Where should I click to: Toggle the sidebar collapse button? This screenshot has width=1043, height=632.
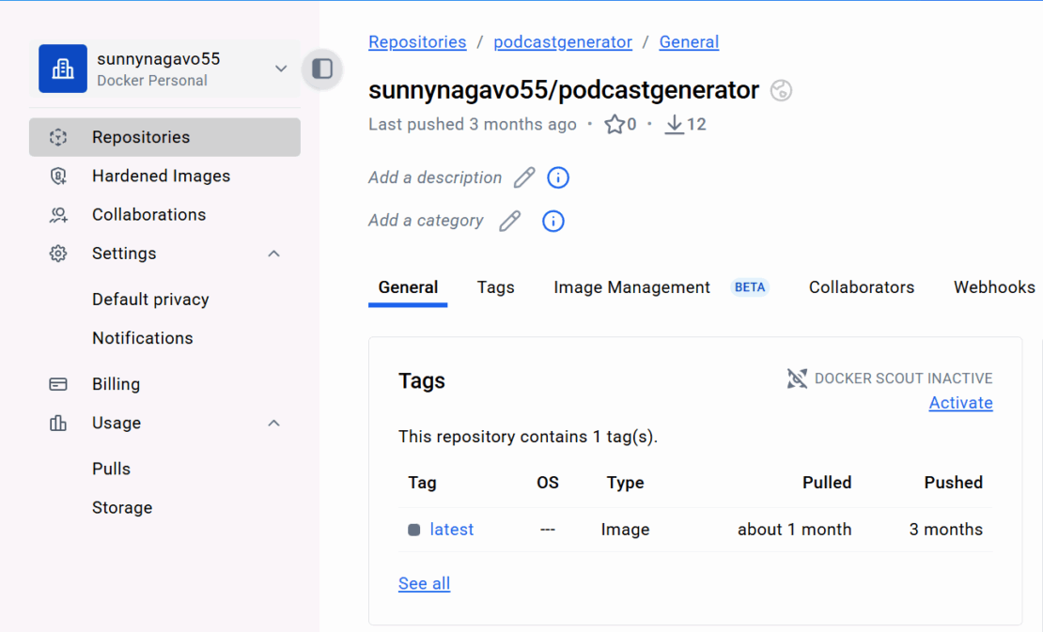tap(322, 69)
